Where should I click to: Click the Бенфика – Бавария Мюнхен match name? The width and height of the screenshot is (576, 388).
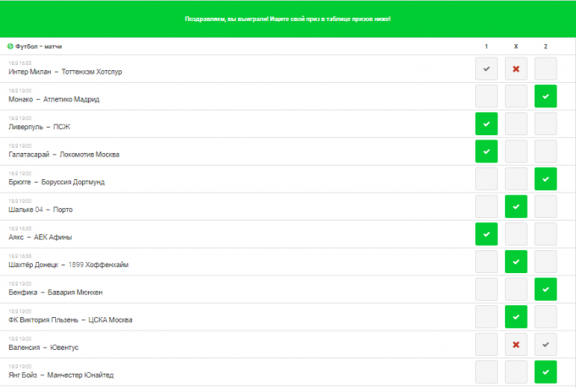(55, 292)
